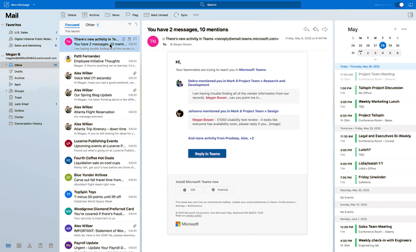Screen dimensions: 416x252
Task: Toggle the task pane icon
Action: click(410, 15)
